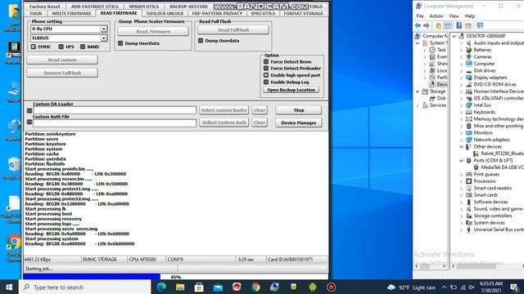
Task: Open This PC desktop icon
Action: [13, 91]
